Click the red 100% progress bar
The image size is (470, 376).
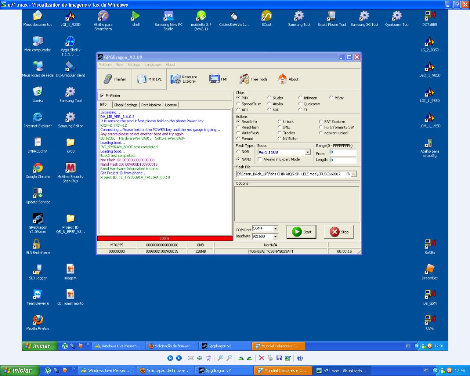click(x=165, y=238)
